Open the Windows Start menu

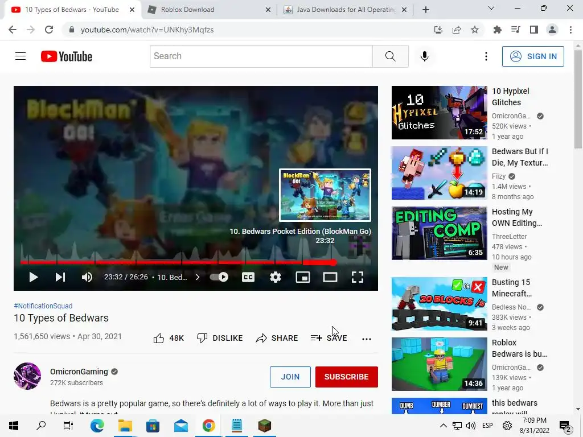pos(14,426)
